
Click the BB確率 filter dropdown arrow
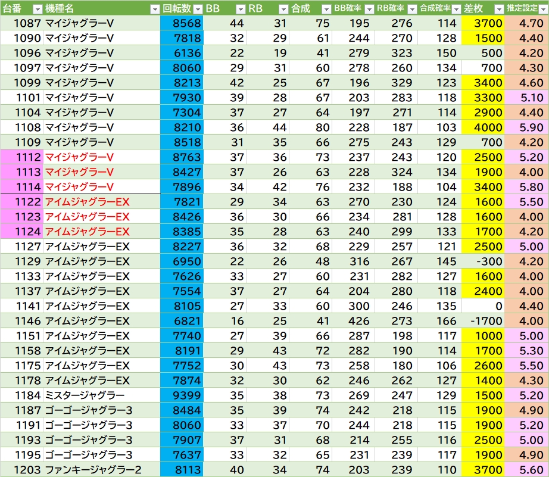(x=369, y=8)
